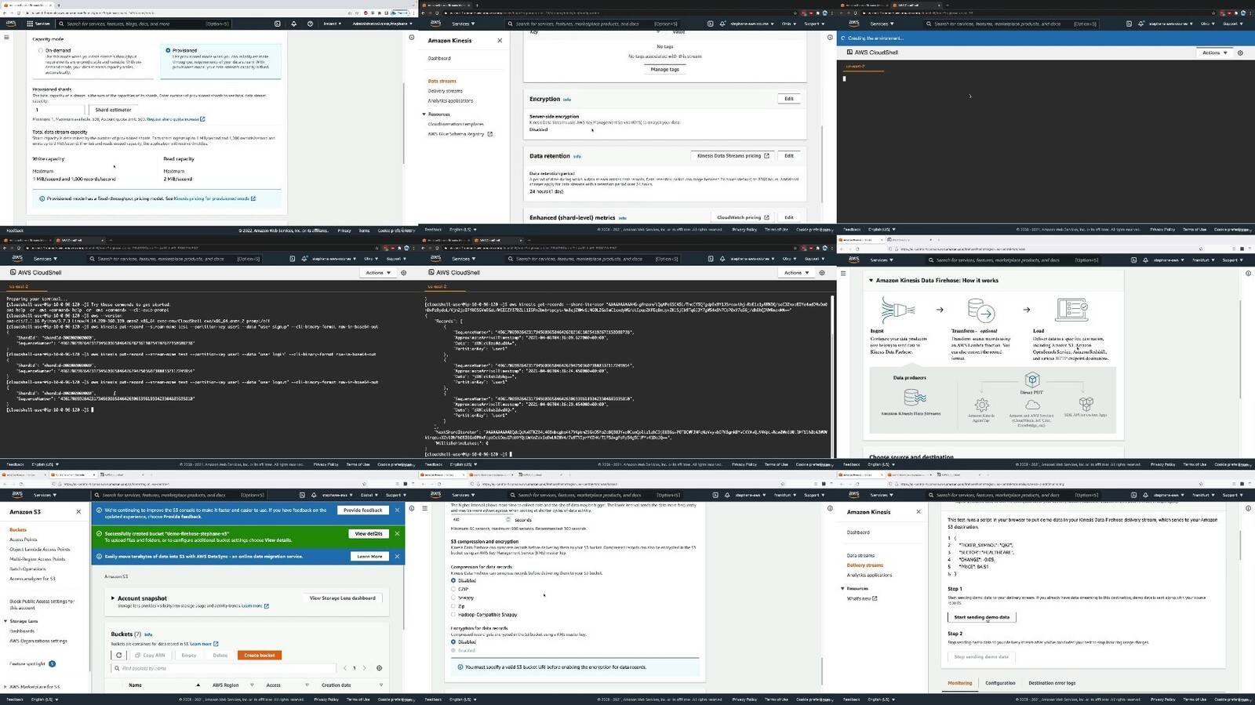Open Access Points in the S3 sidebar
1255x705 pixels.
tap(24, 540)
